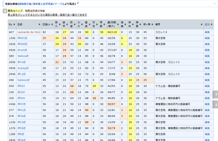Sort table by the 運(初期/最大) column
The image size is (218, 141).
coord(113,24)
